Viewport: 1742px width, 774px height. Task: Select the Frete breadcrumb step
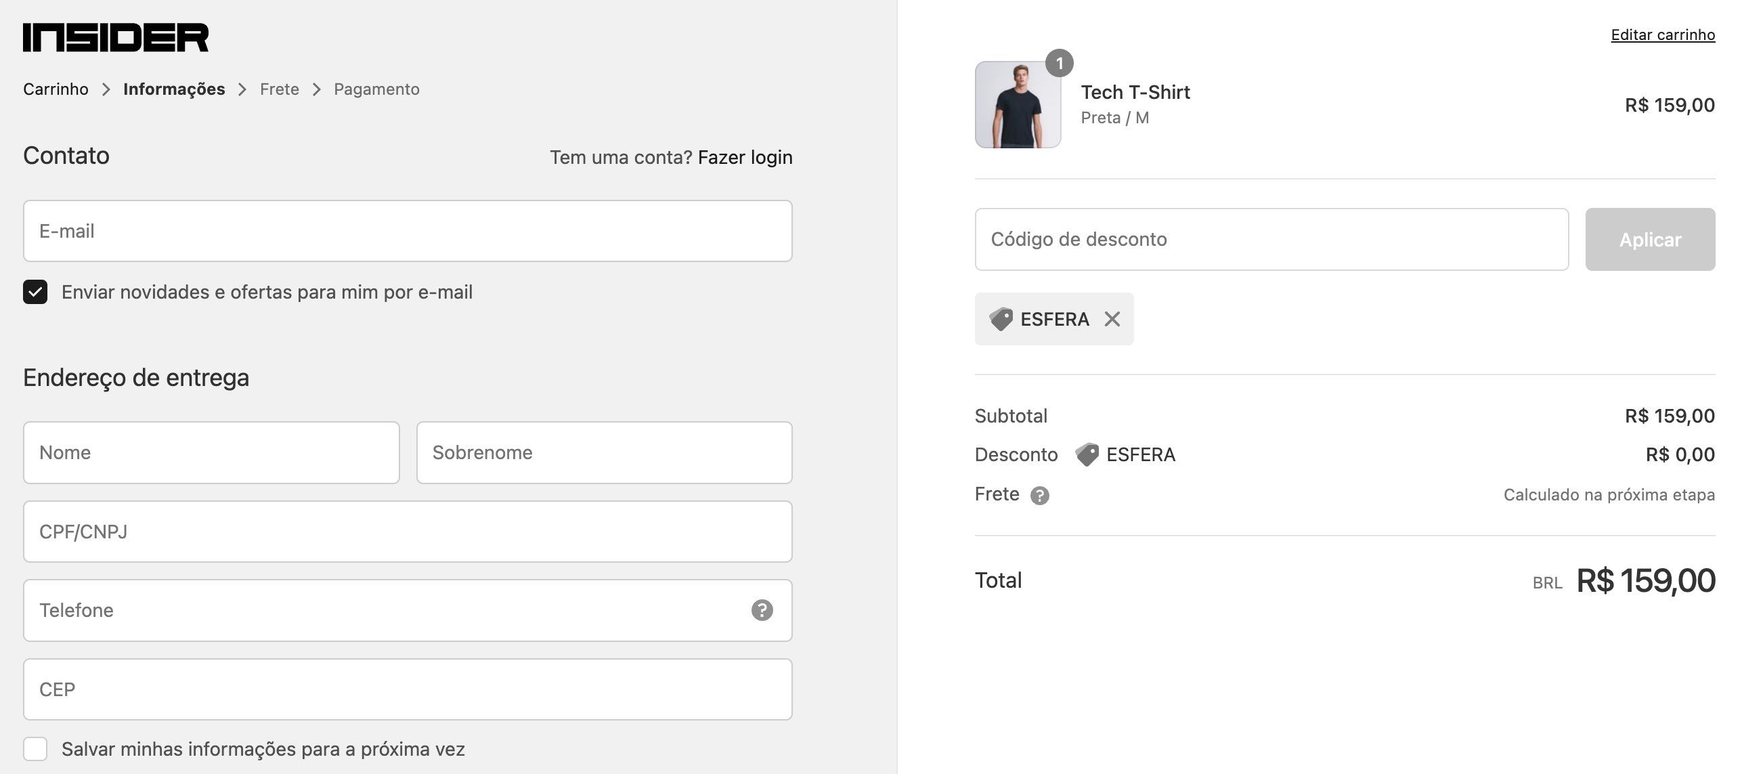pos(280,89)
